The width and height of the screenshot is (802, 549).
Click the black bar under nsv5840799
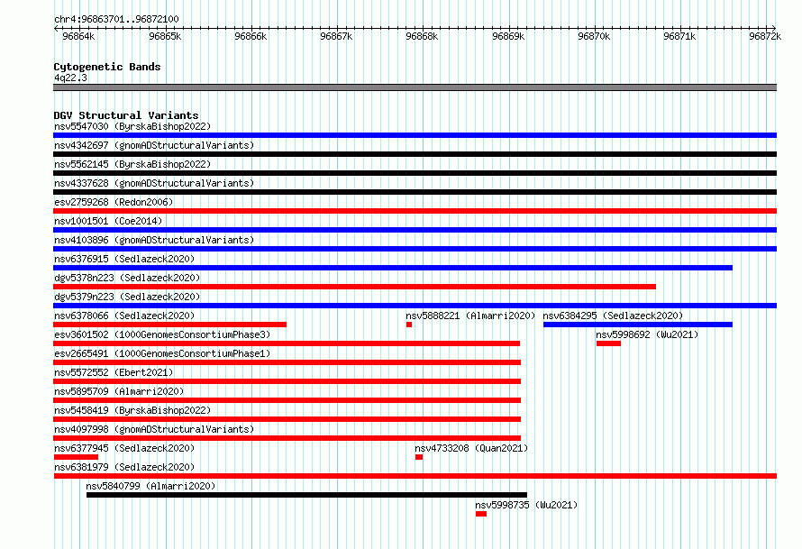coord(307,495)
